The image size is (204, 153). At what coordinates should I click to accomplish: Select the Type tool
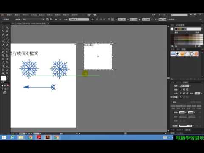tap(3, 38)
